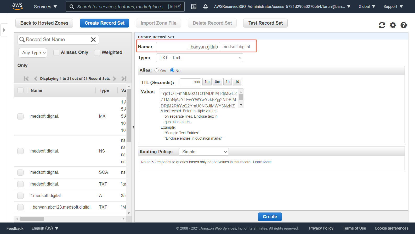Click the refresh record sets icon
The height and width of the screenshot is (234, 415).
point(382,25)
